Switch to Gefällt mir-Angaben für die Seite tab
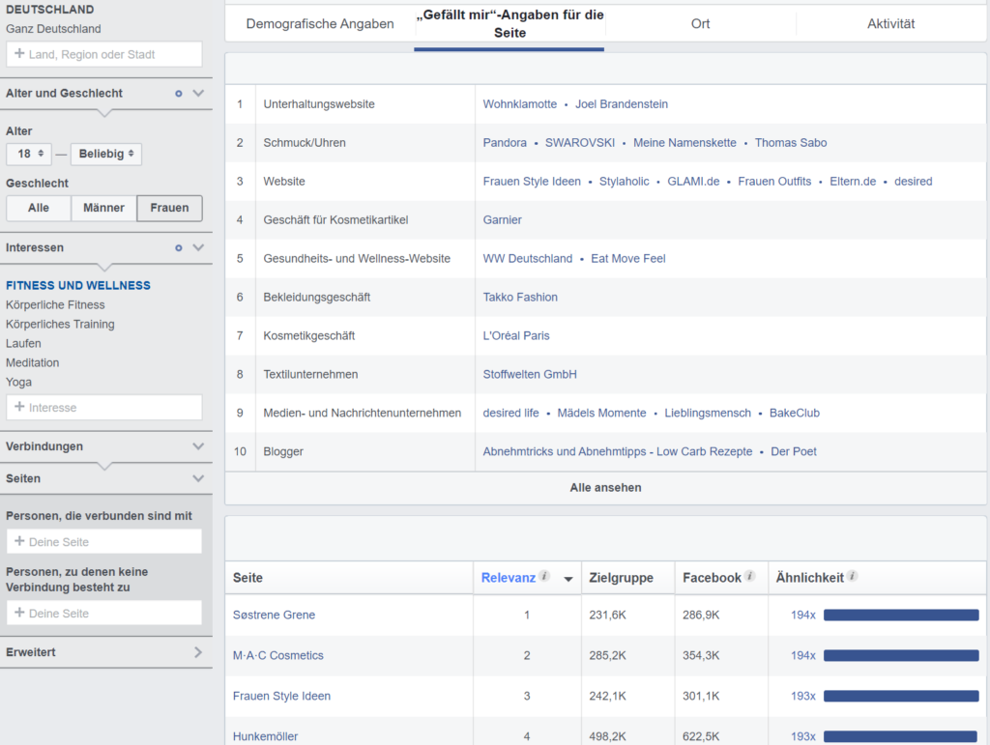The height and width of the screenshot is (745, 990). pyautogui.click(x=510, y=24)
